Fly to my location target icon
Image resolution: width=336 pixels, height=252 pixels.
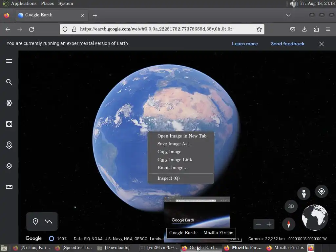point(322,191)
